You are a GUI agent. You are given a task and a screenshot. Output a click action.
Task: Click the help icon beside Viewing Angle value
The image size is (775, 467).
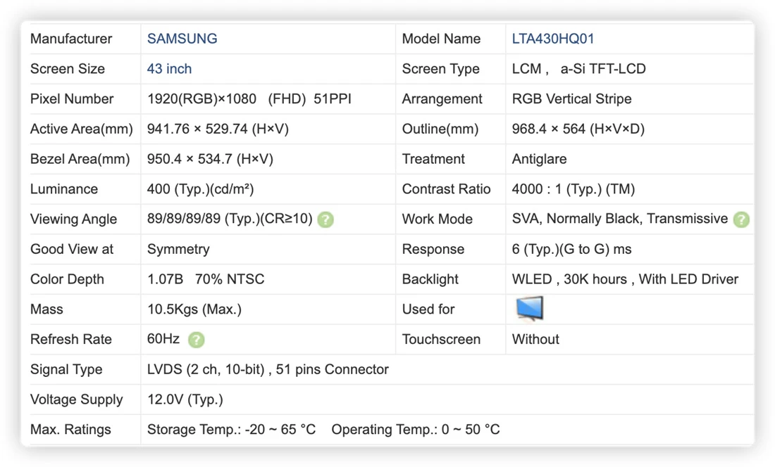point(325,219)
